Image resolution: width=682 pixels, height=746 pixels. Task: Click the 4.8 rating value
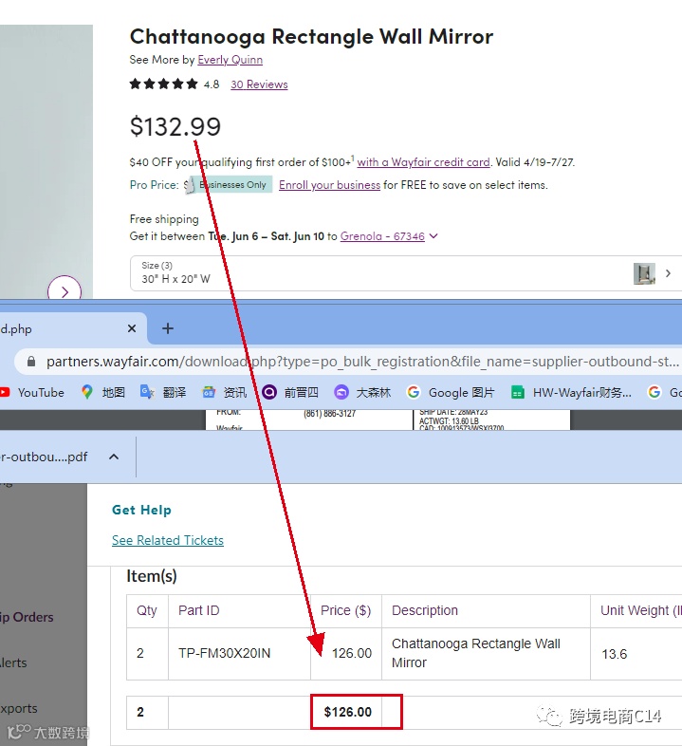(x=212, y=84)
